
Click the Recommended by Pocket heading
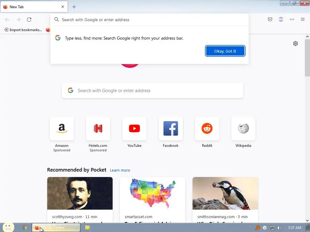pyautogui.click(x=77, y=170)
